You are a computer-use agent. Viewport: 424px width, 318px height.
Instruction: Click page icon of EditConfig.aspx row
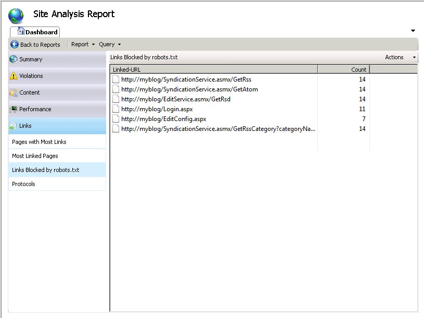[115, 119]
